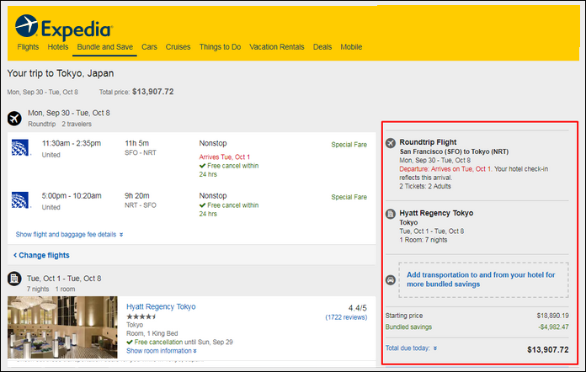Click the Hyatt Regency hotel icon in summary

(x=391, y=214)
